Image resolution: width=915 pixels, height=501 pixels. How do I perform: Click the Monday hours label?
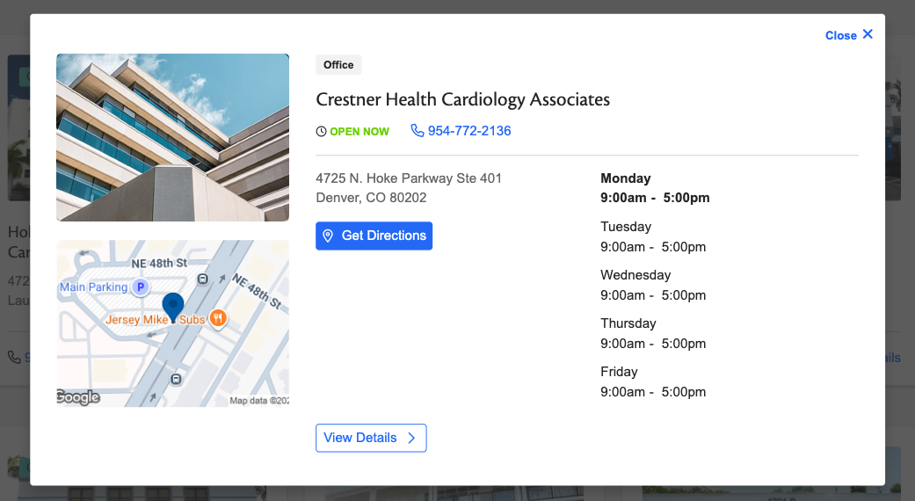(x=626, y=178)
